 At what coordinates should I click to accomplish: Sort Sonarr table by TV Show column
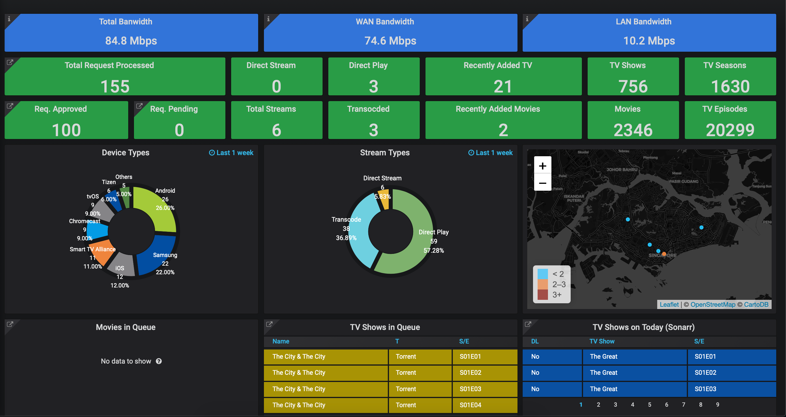click(x=602, y=341)
